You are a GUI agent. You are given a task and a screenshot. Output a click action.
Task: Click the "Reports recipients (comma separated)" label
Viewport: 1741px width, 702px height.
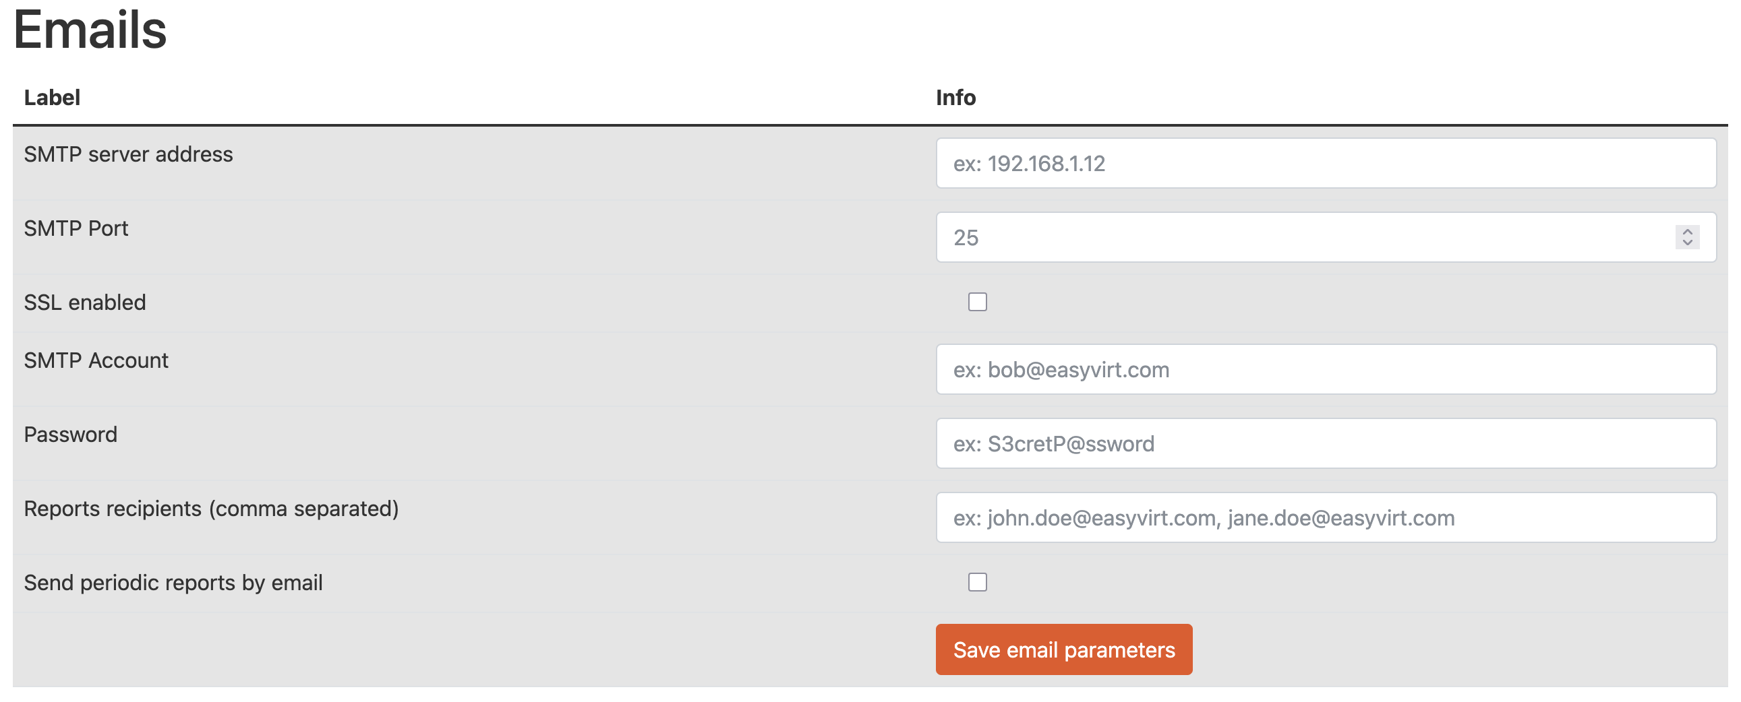pos(211,509)
